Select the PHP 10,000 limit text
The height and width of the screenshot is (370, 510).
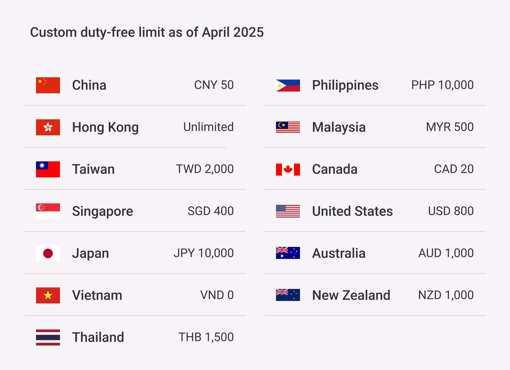pyautogui.click(x=442, y=85)
